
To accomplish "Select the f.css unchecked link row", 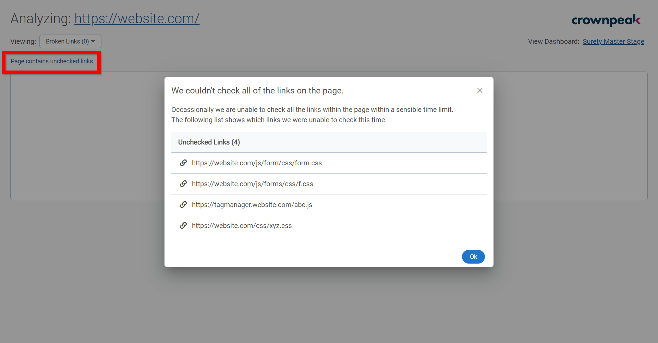I will click(x=252, y=183).
